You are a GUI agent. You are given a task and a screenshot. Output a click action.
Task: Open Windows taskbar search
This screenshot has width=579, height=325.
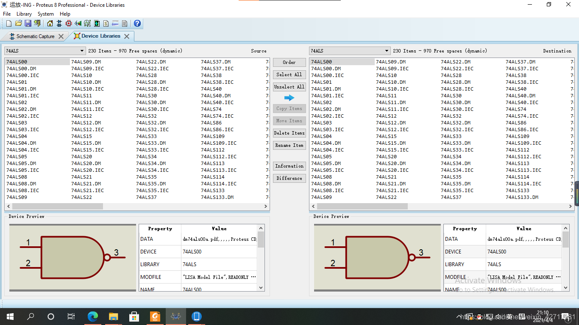[x=31, y=316]
